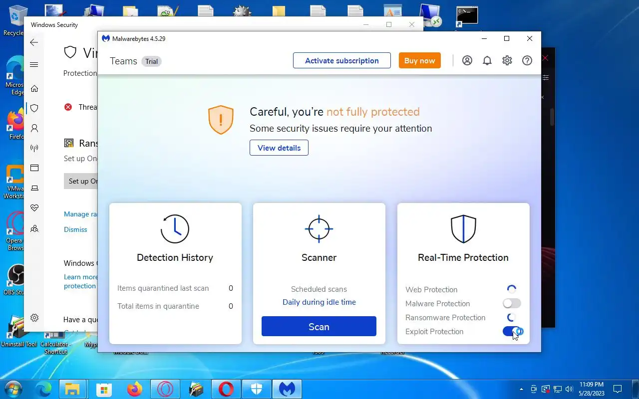Select Virus & threat protection shield in sidebar
639x399 pixels.
tap(34, 108)
